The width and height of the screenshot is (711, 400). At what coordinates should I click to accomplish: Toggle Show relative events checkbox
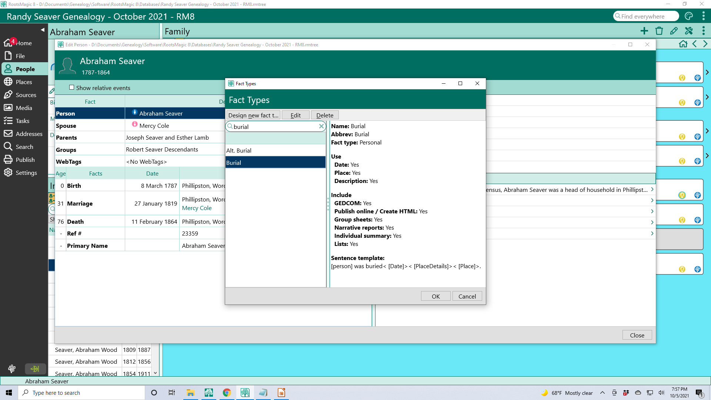[x=72, y=88]
